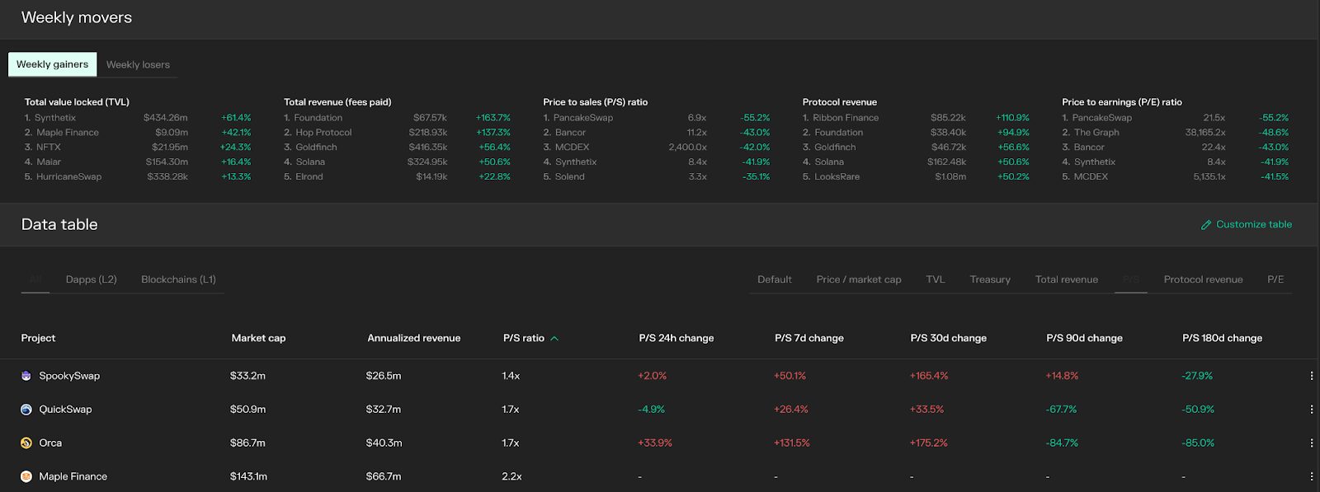The width and height of the screenshot is (1320, 492).
Task: Show the Price / market cap view
Action: pos(859,279)
